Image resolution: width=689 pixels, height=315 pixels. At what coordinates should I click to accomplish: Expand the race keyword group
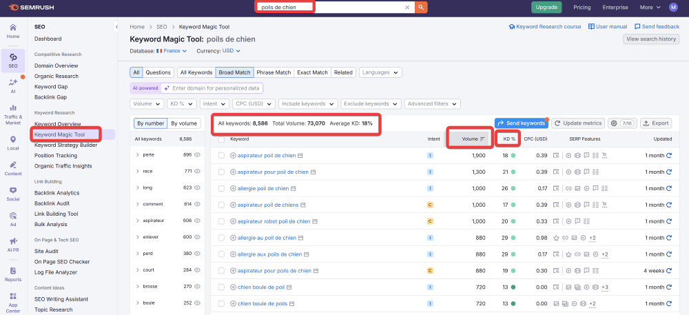click(x=137, y=172)
